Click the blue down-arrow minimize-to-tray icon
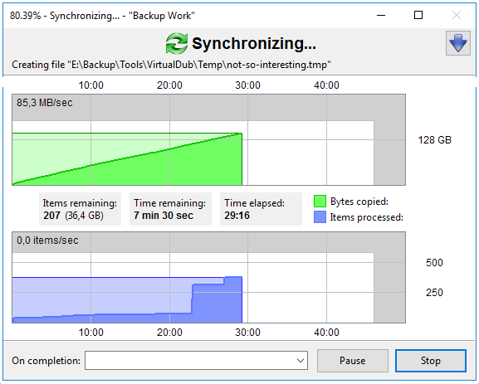 [457, 43]
